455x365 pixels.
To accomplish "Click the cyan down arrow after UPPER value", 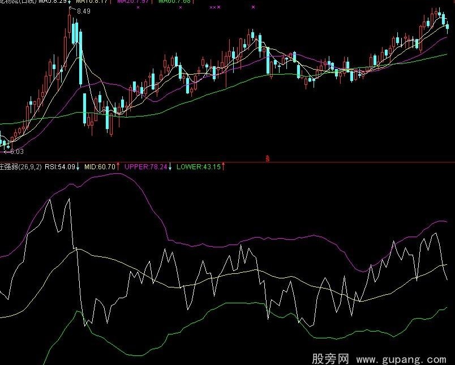I will pos(170,167).
